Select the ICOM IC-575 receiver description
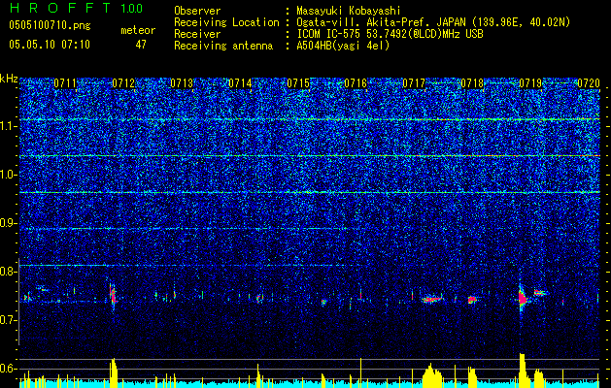The height and width of the screenshot is (388, 611). coord(390,34)
